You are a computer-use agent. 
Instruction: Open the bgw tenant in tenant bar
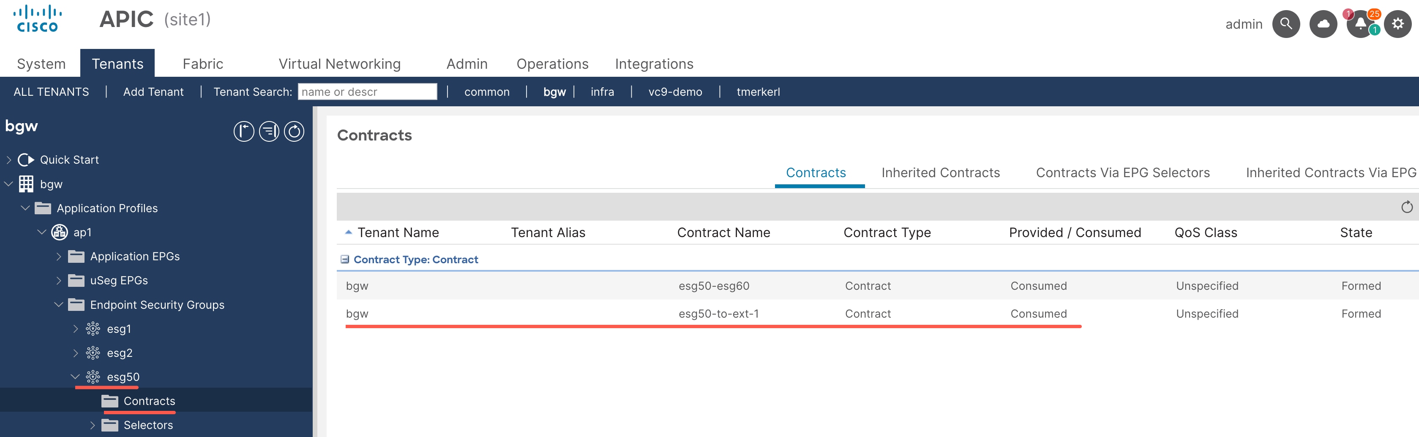[554, 92]
